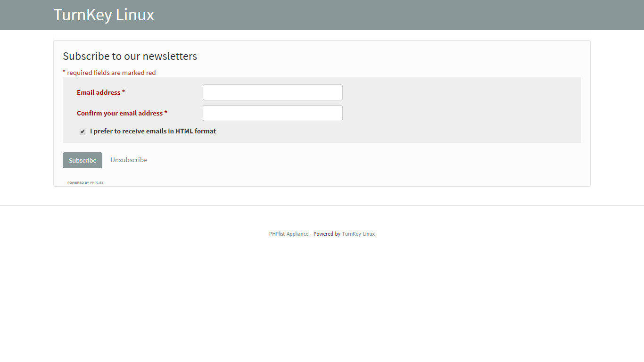Click the 'I prefer to receive emails in HTML format' label

coord(153,131)
